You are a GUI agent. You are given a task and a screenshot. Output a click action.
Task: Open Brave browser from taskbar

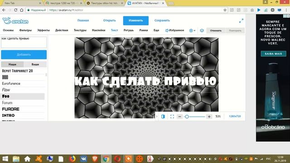(x=95, y=159)
